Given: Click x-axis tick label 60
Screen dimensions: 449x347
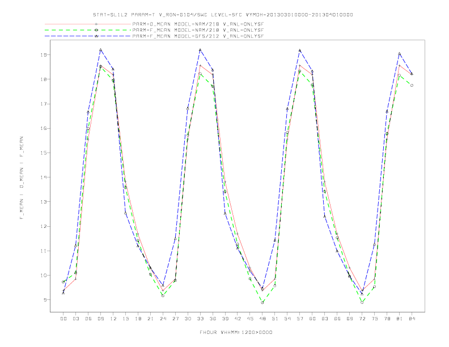Looking at the screenshot, I should tap(312, 319).
